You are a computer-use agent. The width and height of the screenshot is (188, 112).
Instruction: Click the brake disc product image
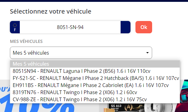[x=159, y=108]
